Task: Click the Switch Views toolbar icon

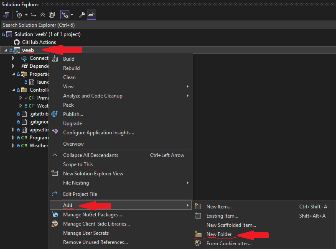Action: pos(6,15)
